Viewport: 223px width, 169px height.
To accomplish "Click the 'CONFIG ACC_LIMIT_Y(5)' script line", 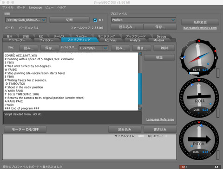I will tap(21, 56).
